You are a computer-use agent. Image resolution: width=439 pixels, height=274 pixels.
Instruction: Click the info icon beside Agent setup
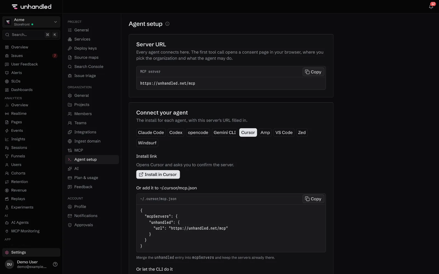tap(167, 24)
